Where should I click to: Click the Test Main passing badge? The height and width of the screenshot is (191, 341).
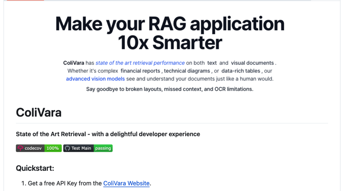click(x=88, y=148)
